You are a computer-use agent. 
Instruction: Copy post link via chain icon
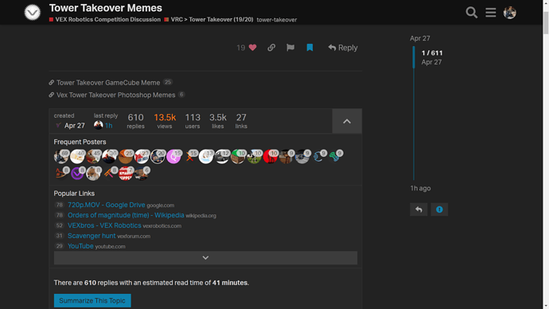coord(271,47)
